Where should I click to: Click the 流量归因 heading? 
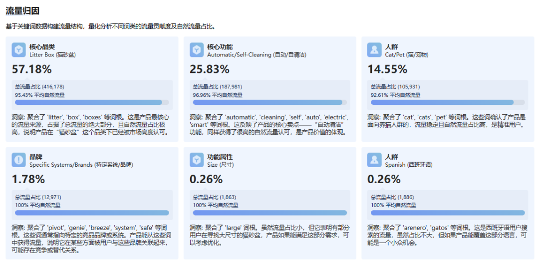coord(22,11)
